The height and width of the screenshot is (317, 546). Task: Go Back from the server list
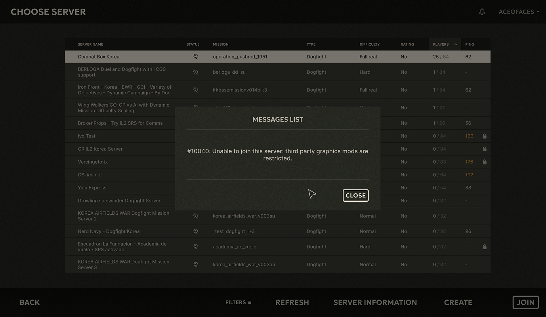tap(30, 302)
